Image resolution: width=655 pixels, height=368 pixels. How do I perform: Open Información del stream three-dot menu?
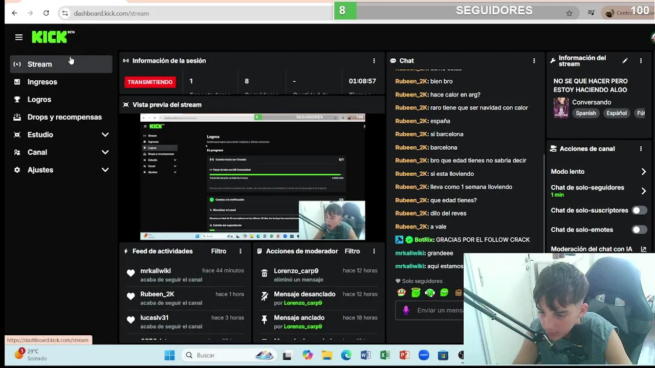pyautogui.click(x=641, y=61)
